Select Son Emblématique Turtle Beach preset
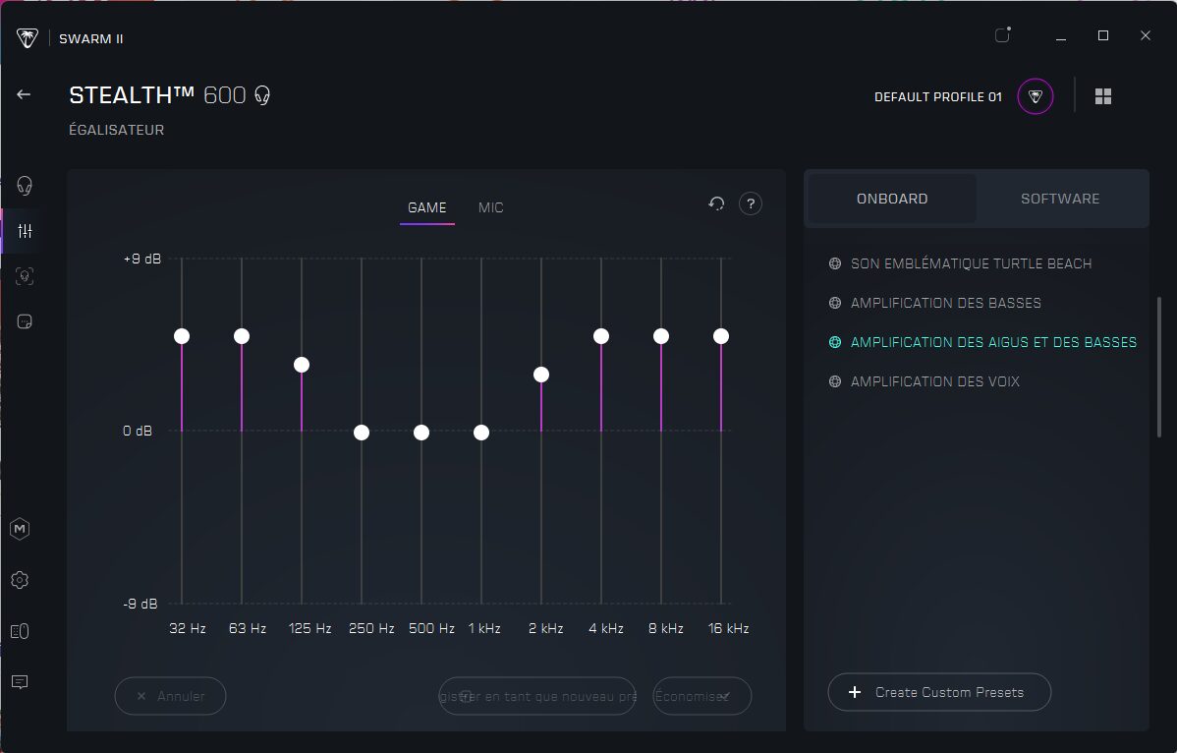The width and height of the screenshot is (1177, 753). 971,263
